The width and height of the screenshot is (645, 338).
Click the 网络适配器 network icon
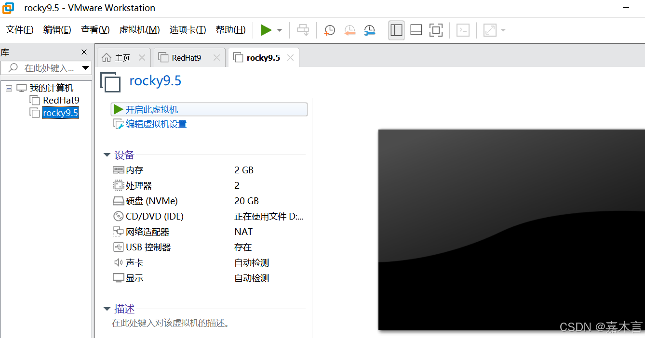118,232
